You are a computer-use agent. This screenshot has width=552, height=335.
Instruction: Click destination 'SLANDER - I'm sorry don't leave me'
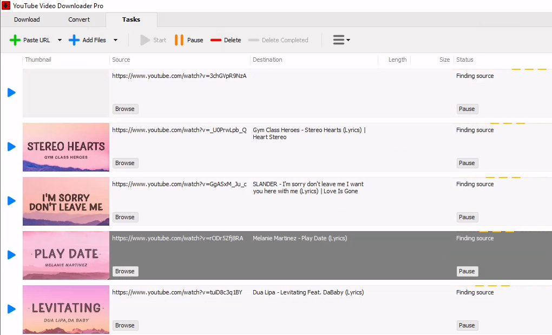point(308,188)
